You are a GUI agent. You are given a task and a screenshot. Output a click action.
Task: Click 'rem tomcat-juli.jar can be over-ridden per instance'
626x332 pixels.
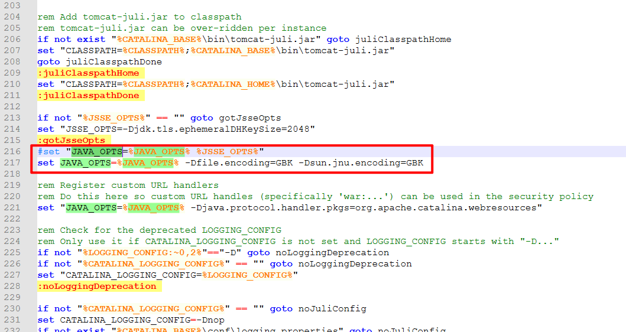click(x=182, y=28)
